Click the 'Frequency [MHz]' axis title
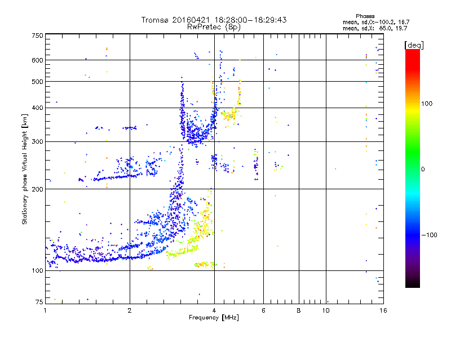 coord(214,318)
